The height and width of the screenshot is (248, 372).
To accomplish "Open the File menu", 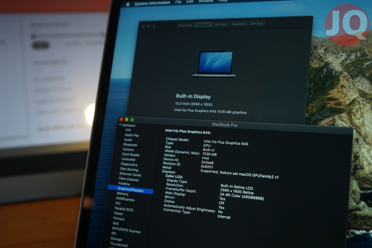I will 178,2.
